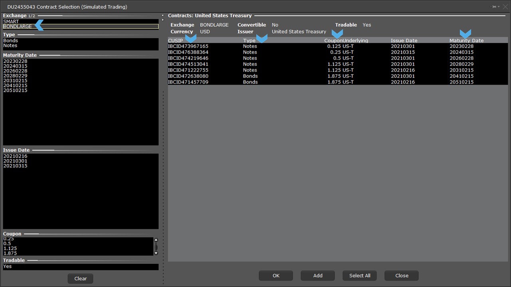Click the Coupon list scroll up arrow
This screenshot has height=287, width=511.
pos(156,240)
